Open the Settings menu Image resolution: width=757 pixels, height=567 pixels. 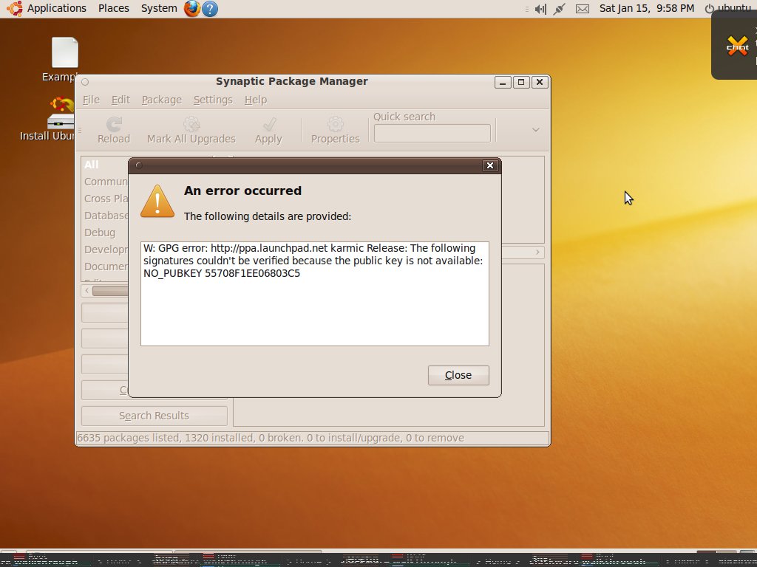213,100
